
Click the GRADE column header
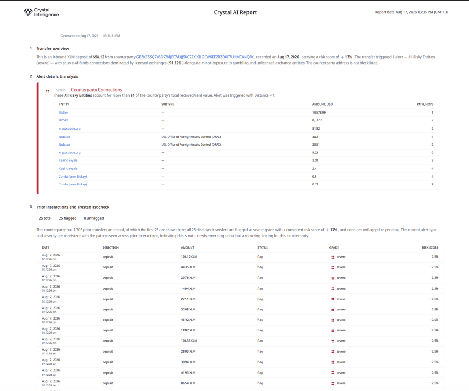[334, 248]
